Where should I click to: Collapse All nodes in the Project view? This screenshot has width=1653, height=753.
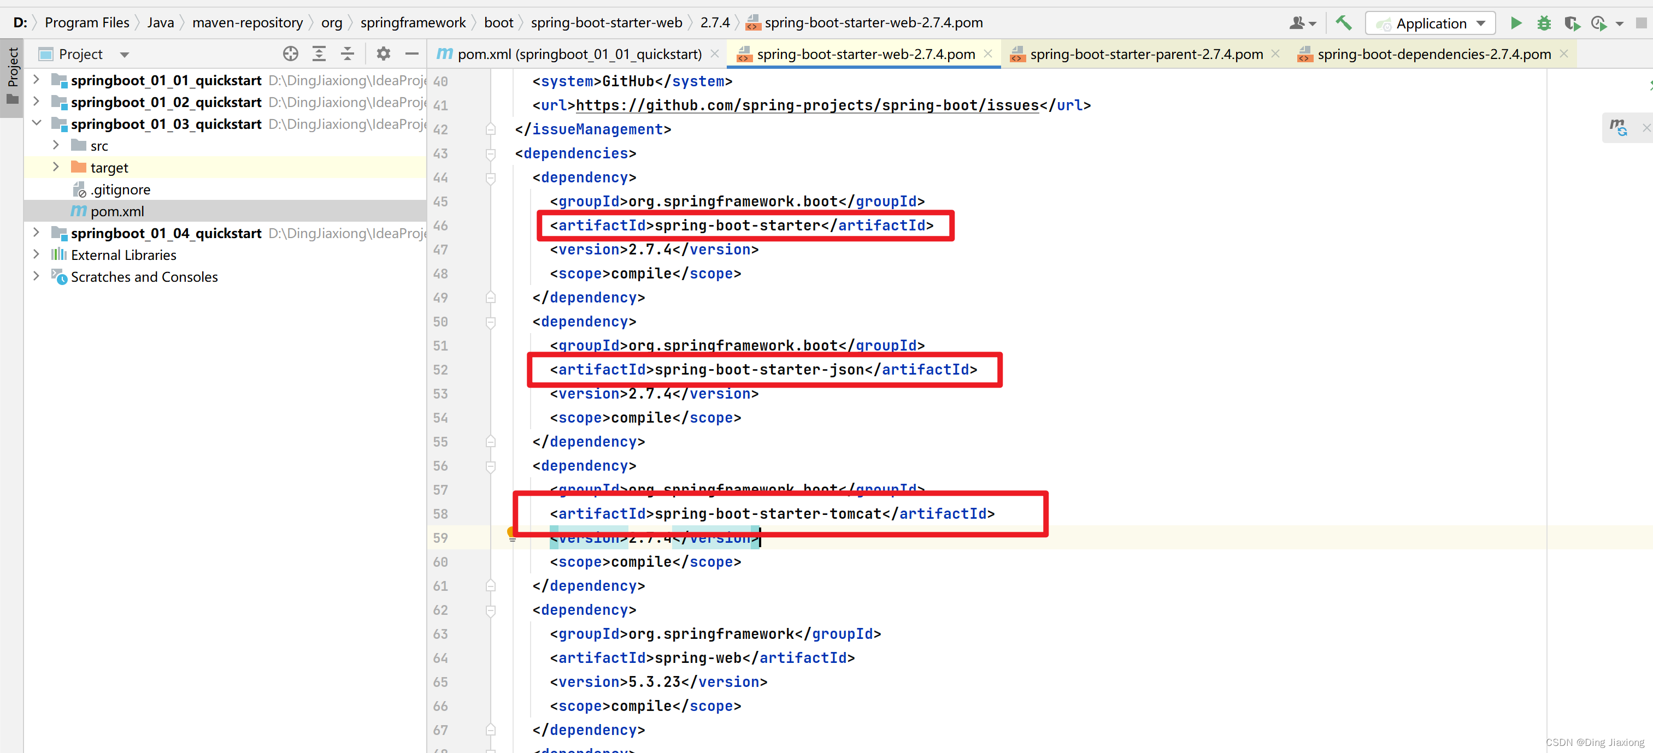[x=347, y=54]
